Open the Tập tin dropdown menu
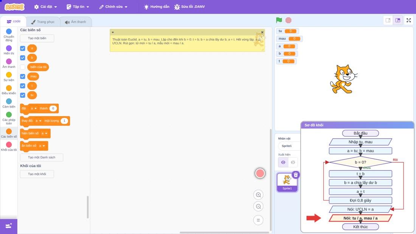 [78, 7]
